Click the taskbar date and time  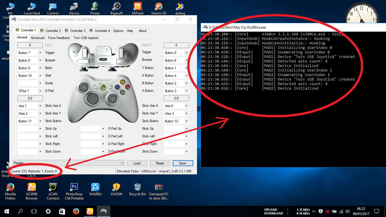(361, 211)
